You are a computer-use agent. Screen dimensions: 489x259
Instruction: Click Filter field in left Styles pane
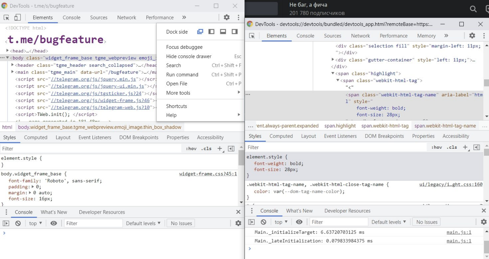click(91, 149)
